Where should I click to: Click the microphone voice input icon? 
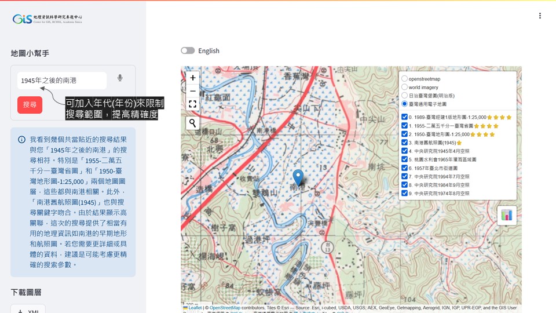120,78
